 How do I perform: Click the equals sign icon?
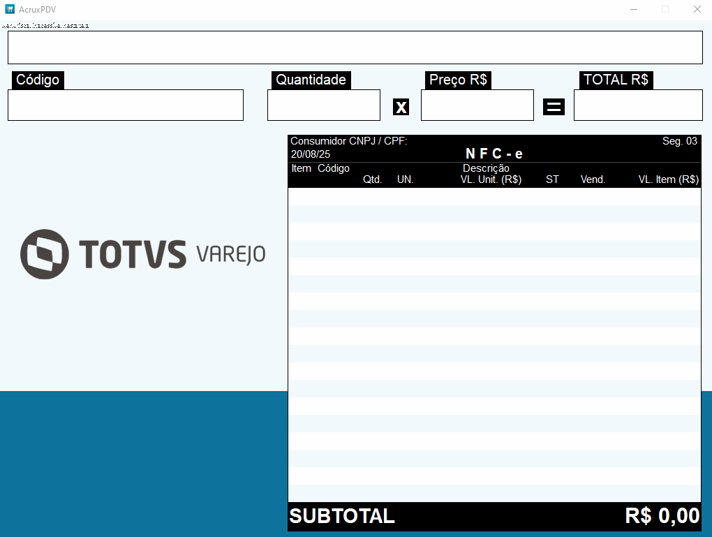click(554, 108)
